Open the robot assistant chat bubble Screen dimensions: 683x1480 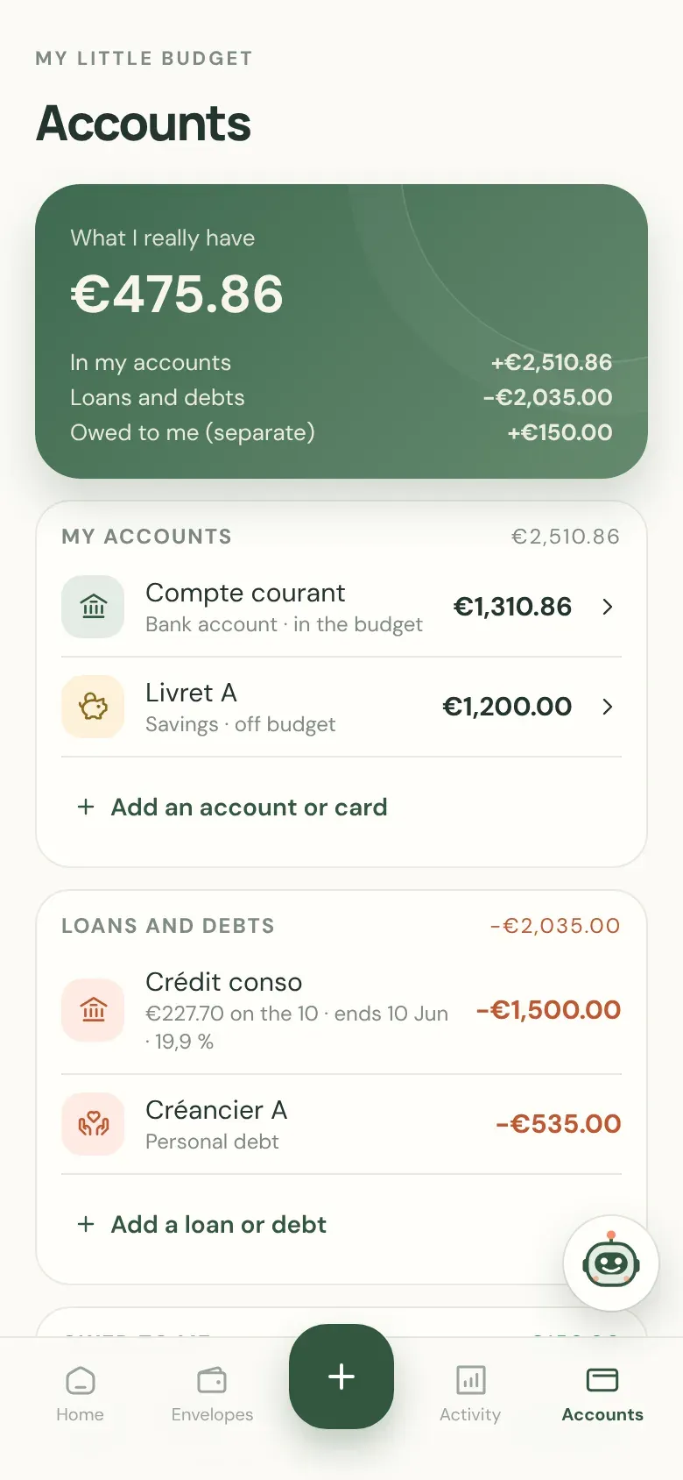pos(610,1263)
